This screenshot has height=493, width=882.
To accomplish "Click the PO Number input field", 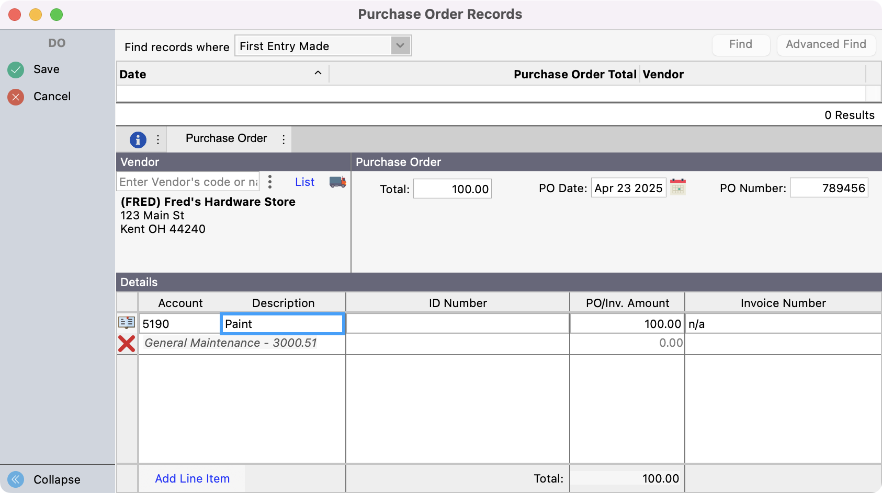I will click(x=829, y=188).
